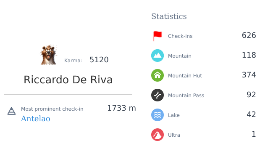The height and width of the screenshot is (162, 273).
Task: Select the Mountain Hut label
Action: (x=185, y=75)
